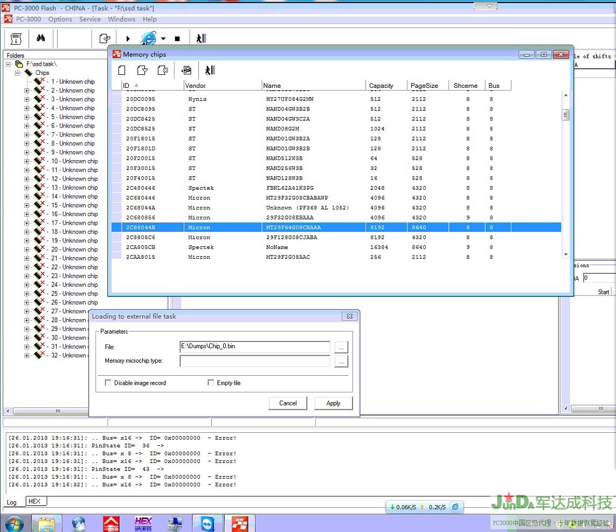Open TeamViewer from the taskbar
Viewport: 616px width, 532px height.
click(206, 523)
